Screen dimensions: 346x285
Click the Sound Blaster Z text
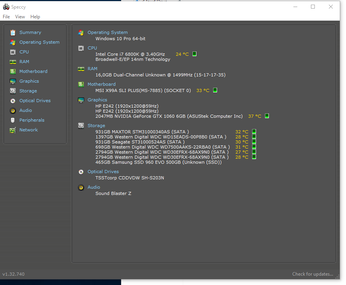coord(113,193)
